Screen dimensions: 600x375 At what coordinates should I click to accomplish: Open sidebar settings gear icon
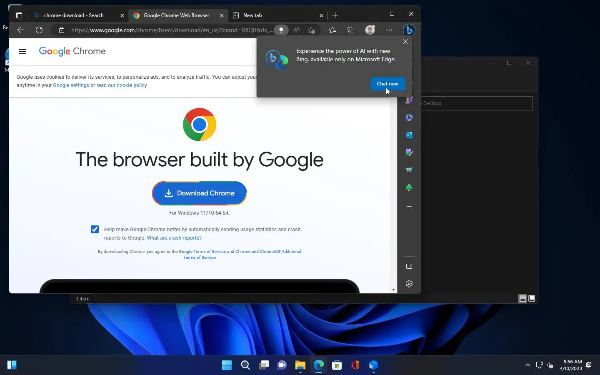[409, 284]
